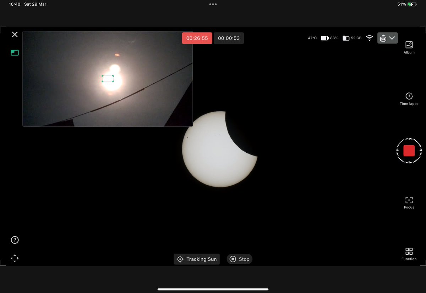Tap the Sat 29 Mar date

coord(35,4)
